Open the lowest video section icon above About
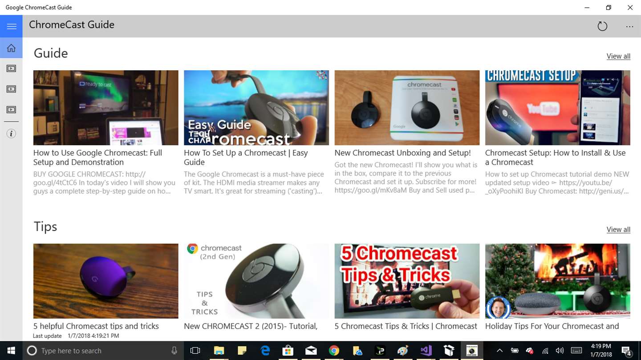Screen dimensions: 641x360 pyautogui.click(x=11, y=109)
